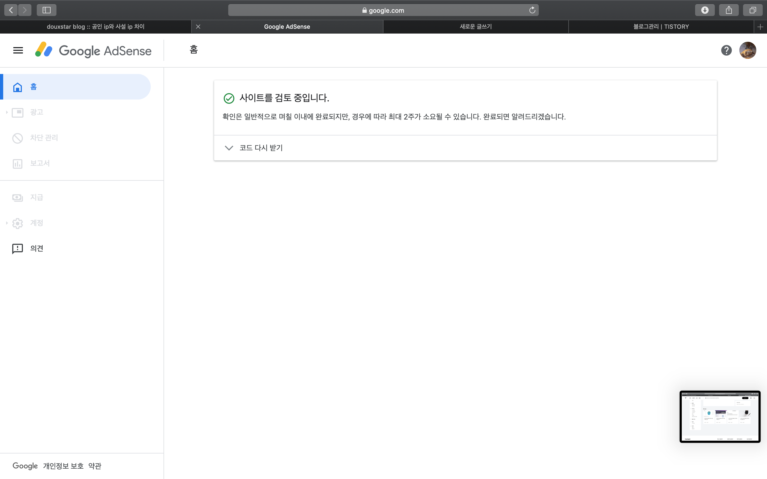Open the 약관 terms link
Image resolution: width=767 pixels, height=479 pixels.
(95, 466)
